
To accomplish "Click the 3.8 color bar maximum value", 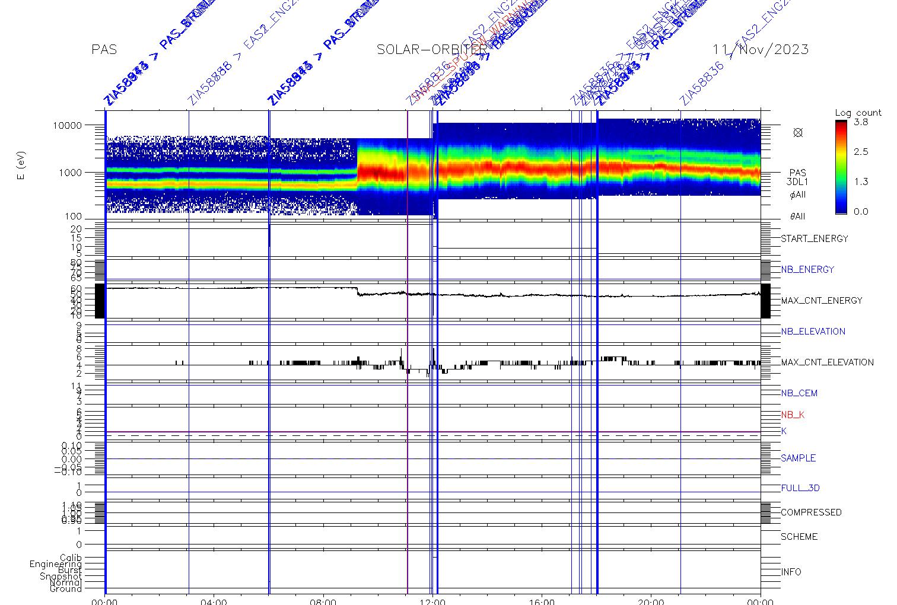I will click(861, 122).
